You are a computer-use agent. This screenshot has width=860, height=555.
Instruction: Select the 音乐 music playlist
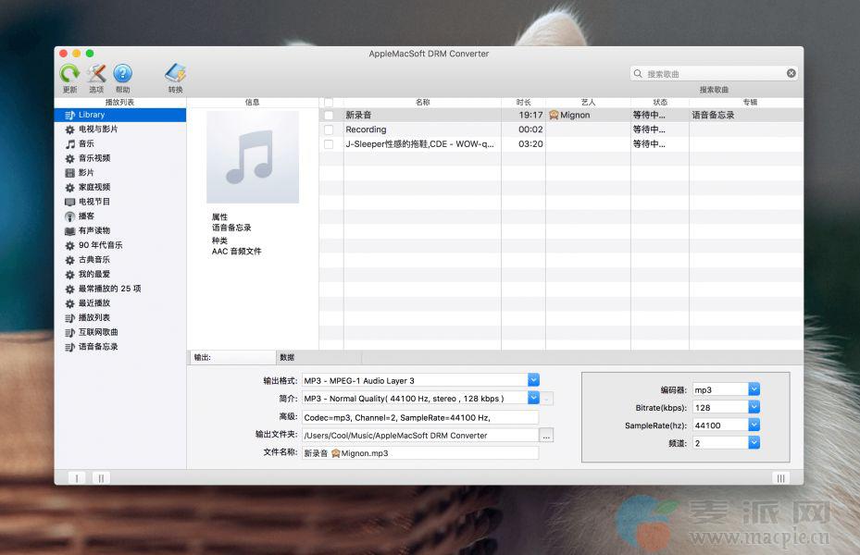coord(86,143)
